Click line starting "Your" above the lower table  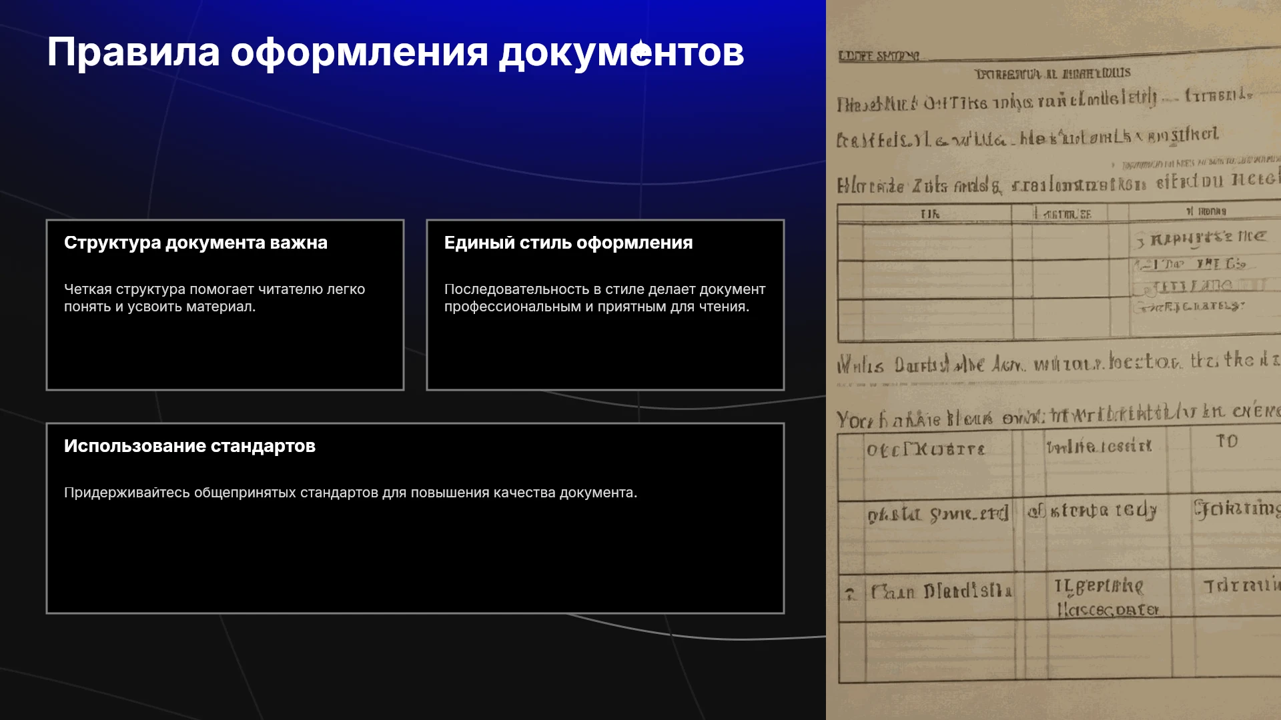pos(1057,417)
